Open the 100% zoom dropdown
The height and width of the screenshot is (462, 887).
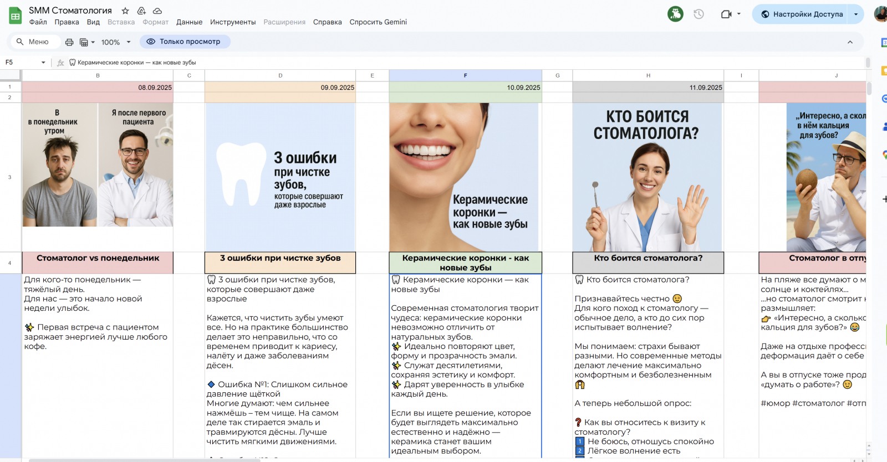(115, 42)
